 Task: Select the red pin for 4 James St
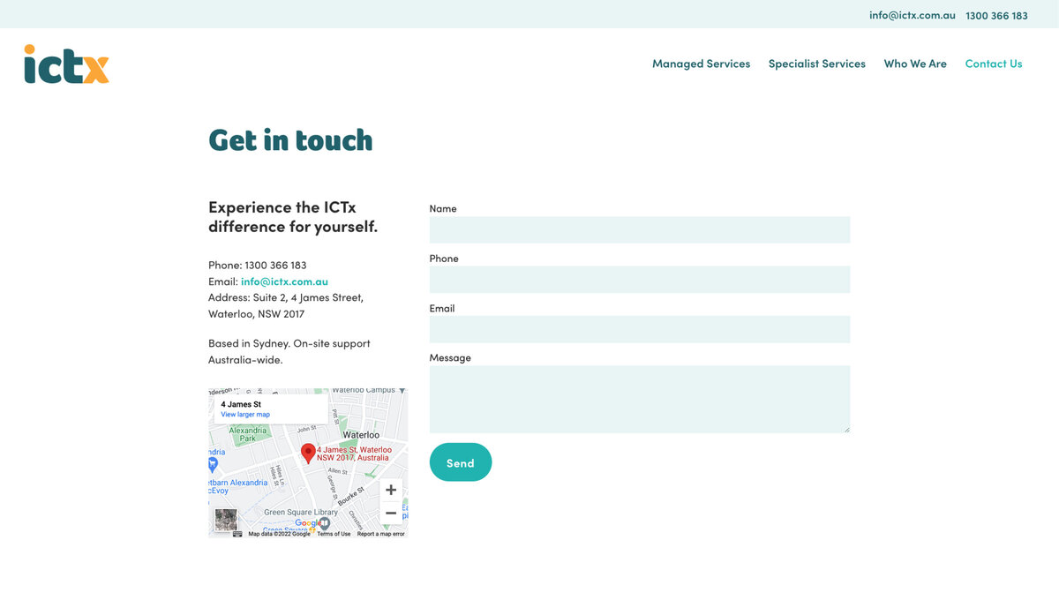tap(308, 454)
